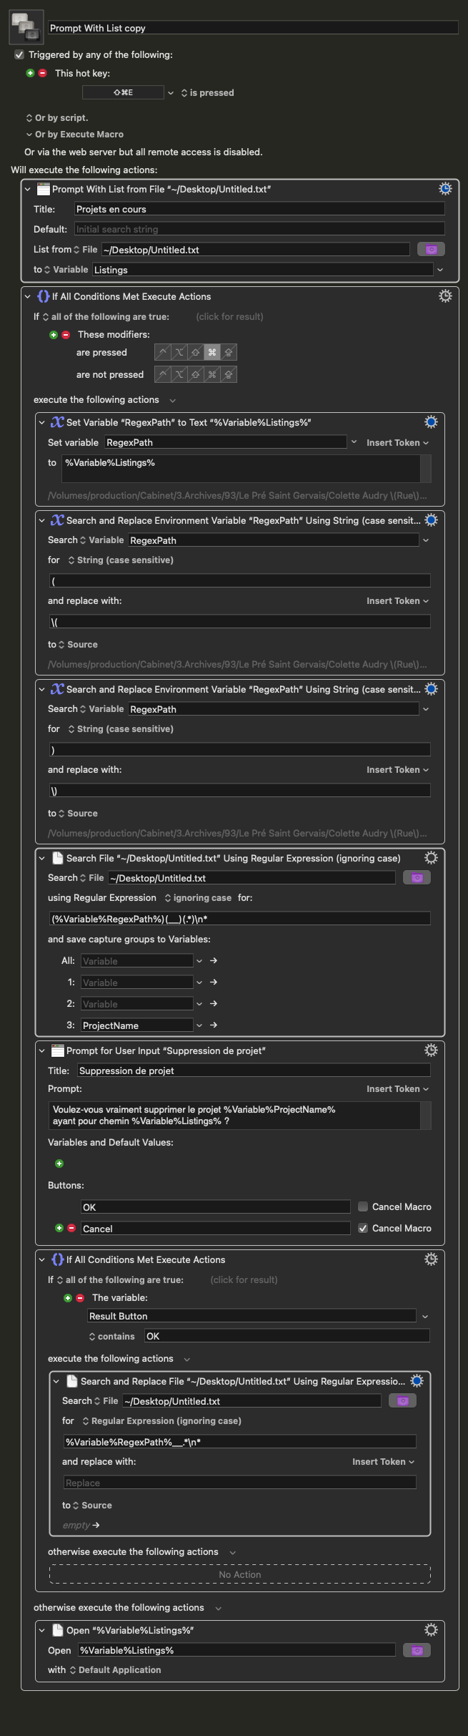Click the ⇧⌘E hot key field
468x1736 pixels.
pyautogui.click(x=123, y=93)
